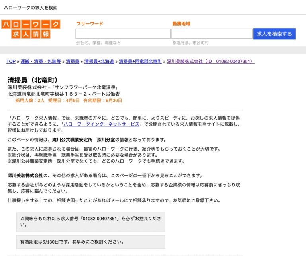Click the ハローワーク求人情報 logo

click(31, 29)
